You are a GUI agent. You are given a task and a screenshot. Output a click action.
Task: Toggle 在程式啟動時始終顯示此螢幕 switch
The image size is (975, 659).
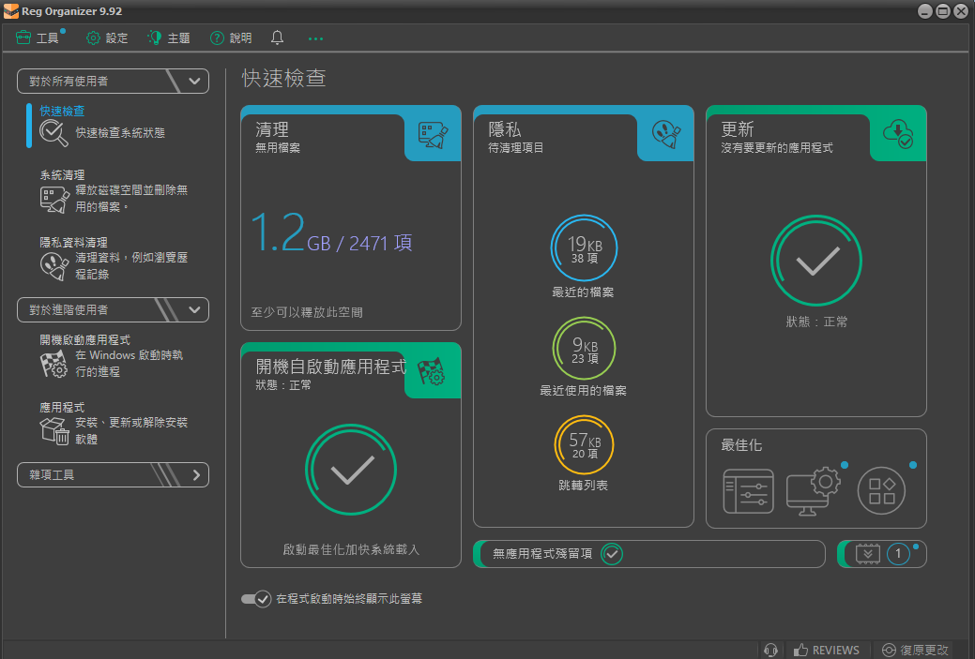point(256,598)
